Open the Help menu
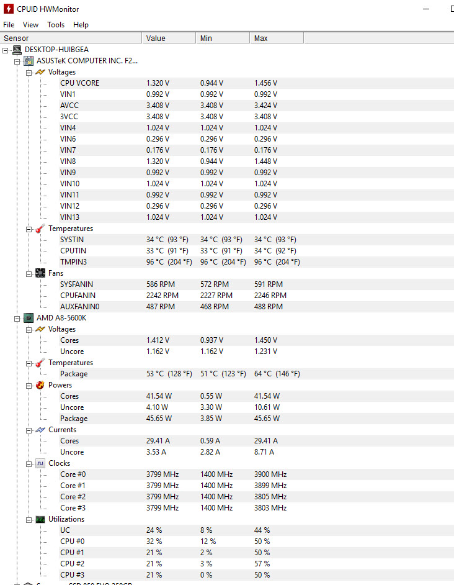 pyautogui.click(x=81, y=25)
